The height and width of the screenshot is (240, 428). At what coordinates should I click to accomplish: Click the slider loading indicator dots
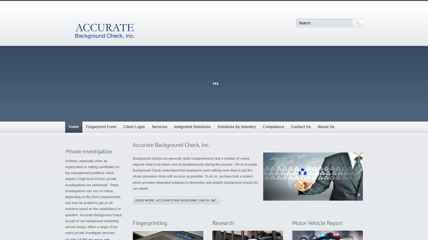click(x=216, y=83)
